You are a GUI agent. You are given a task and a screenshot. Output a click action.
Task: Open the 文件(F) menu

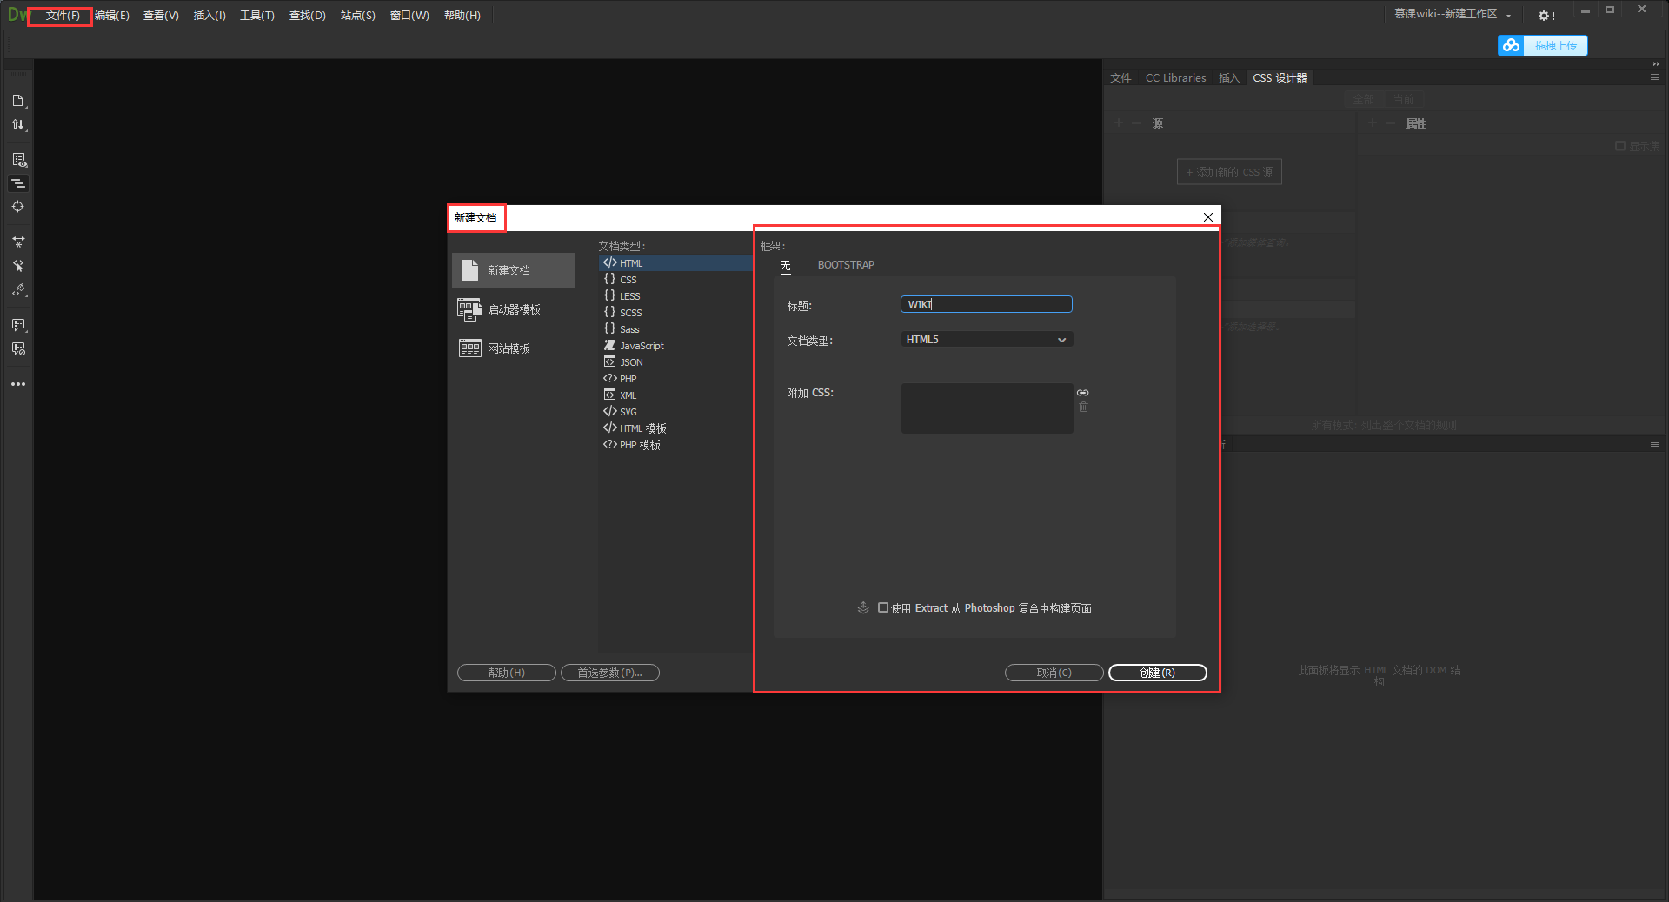click(x=63, y=16)
